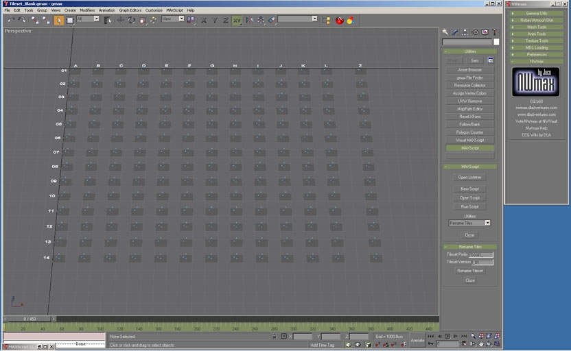Open the Hierarchy command panel tab
The height and width of the screenshot is (351, 571).
tap(465, 32)
